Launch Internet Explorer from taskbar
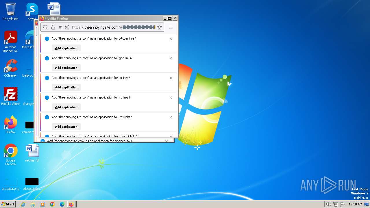370x208 pixels. [x=23, y=204]
